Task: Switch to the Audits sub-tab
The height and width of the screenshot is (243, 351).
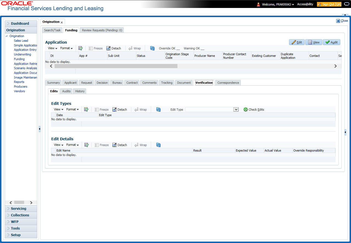Action: (66, 91)
